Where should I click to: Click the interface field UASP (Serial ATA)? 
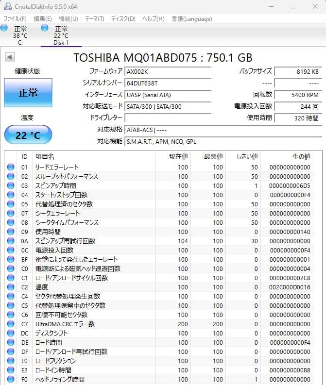[168, 95]
